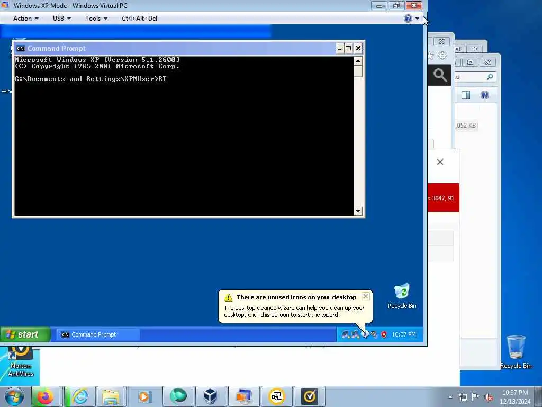Screen dimensions: 542x407
Task: Click the muted volume tray icon
Action: 489,397
